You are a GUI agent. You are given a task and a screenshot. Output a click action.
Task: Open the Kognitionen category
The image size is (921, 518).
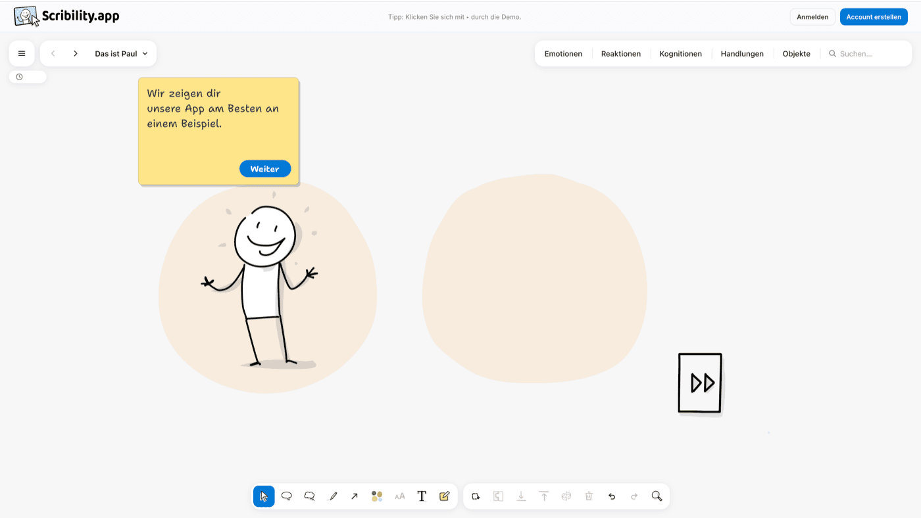tap(681, 54)
